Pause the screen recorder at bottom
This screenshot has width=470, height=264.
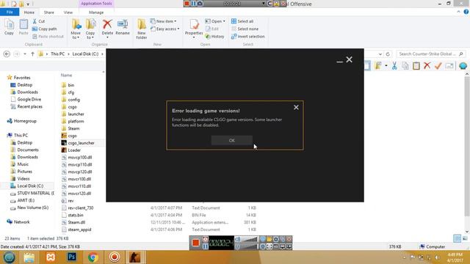(206, 246)
